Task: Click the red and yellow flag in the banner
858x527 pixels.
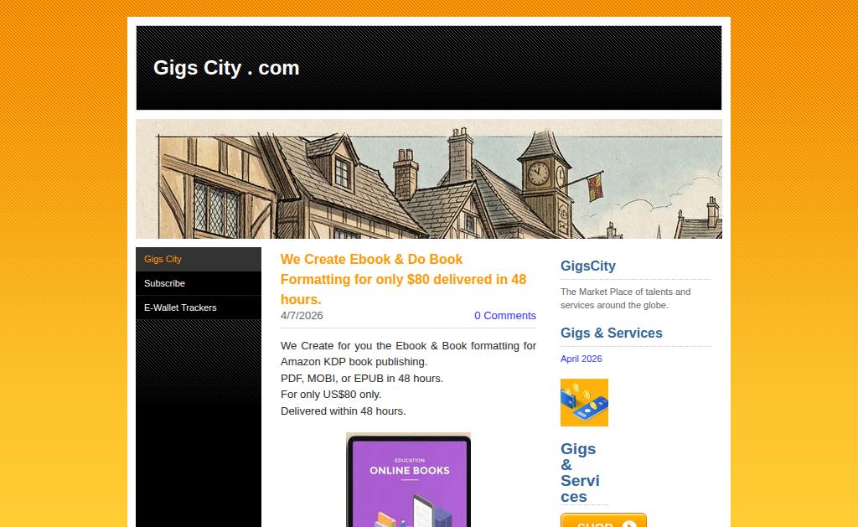Action: point(595,187)
